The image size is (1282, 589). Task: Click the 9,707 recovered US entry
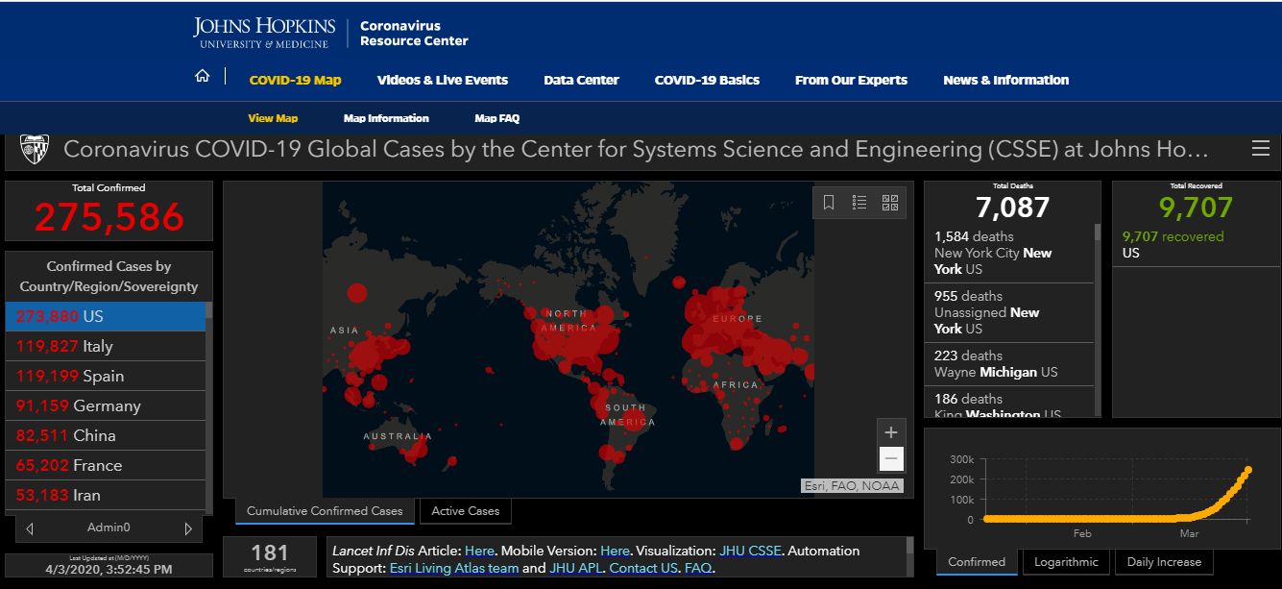tap(1196, 245)
